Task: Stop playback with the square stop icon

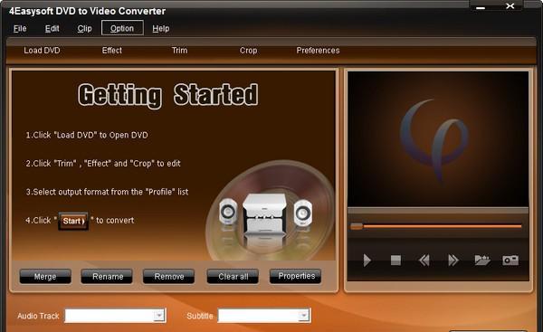Action: pos(395,261)
